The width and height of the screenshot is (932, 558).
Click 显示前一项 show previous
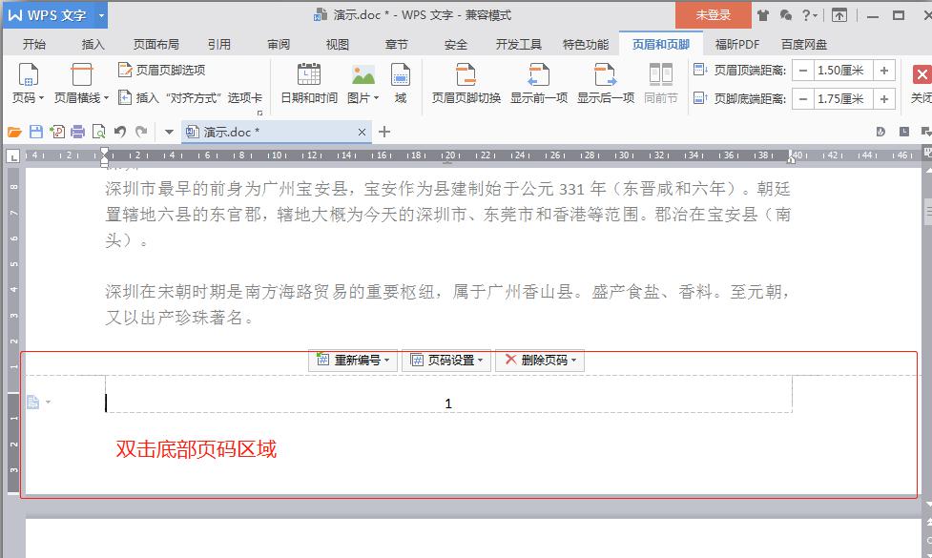[539, 83]
